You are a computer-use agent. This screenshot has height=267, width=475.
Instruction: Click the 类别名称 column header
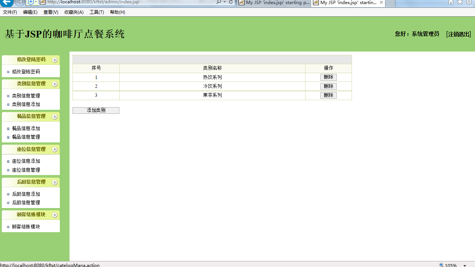pyautogui.click(x=212, y=68)
